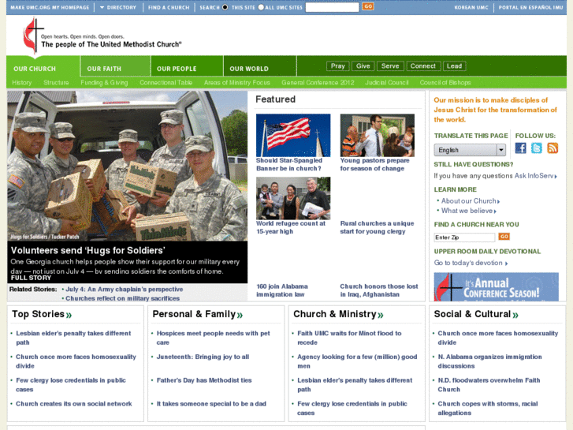The width and height of the screenshot is (573, 430).
Task: Open Hospices meet people needs with pet care
Action: pos(213,338)
